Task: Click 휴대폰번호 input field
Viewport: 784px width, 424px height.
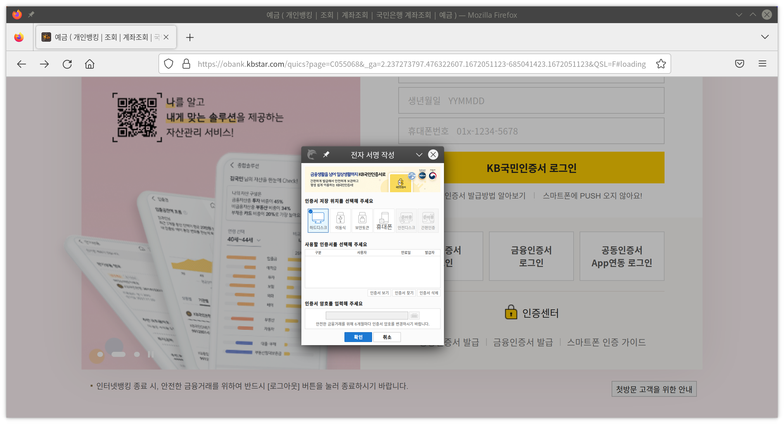Action: click(531, 131)
